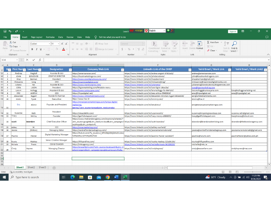271x209 pixels.
Task: Increase font size with larger A icon
Action: (x=62, y=44)
